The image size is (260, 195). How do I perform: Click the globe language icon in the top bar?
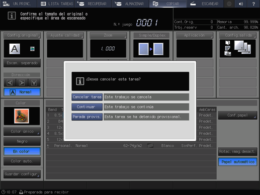click(229, 4)
